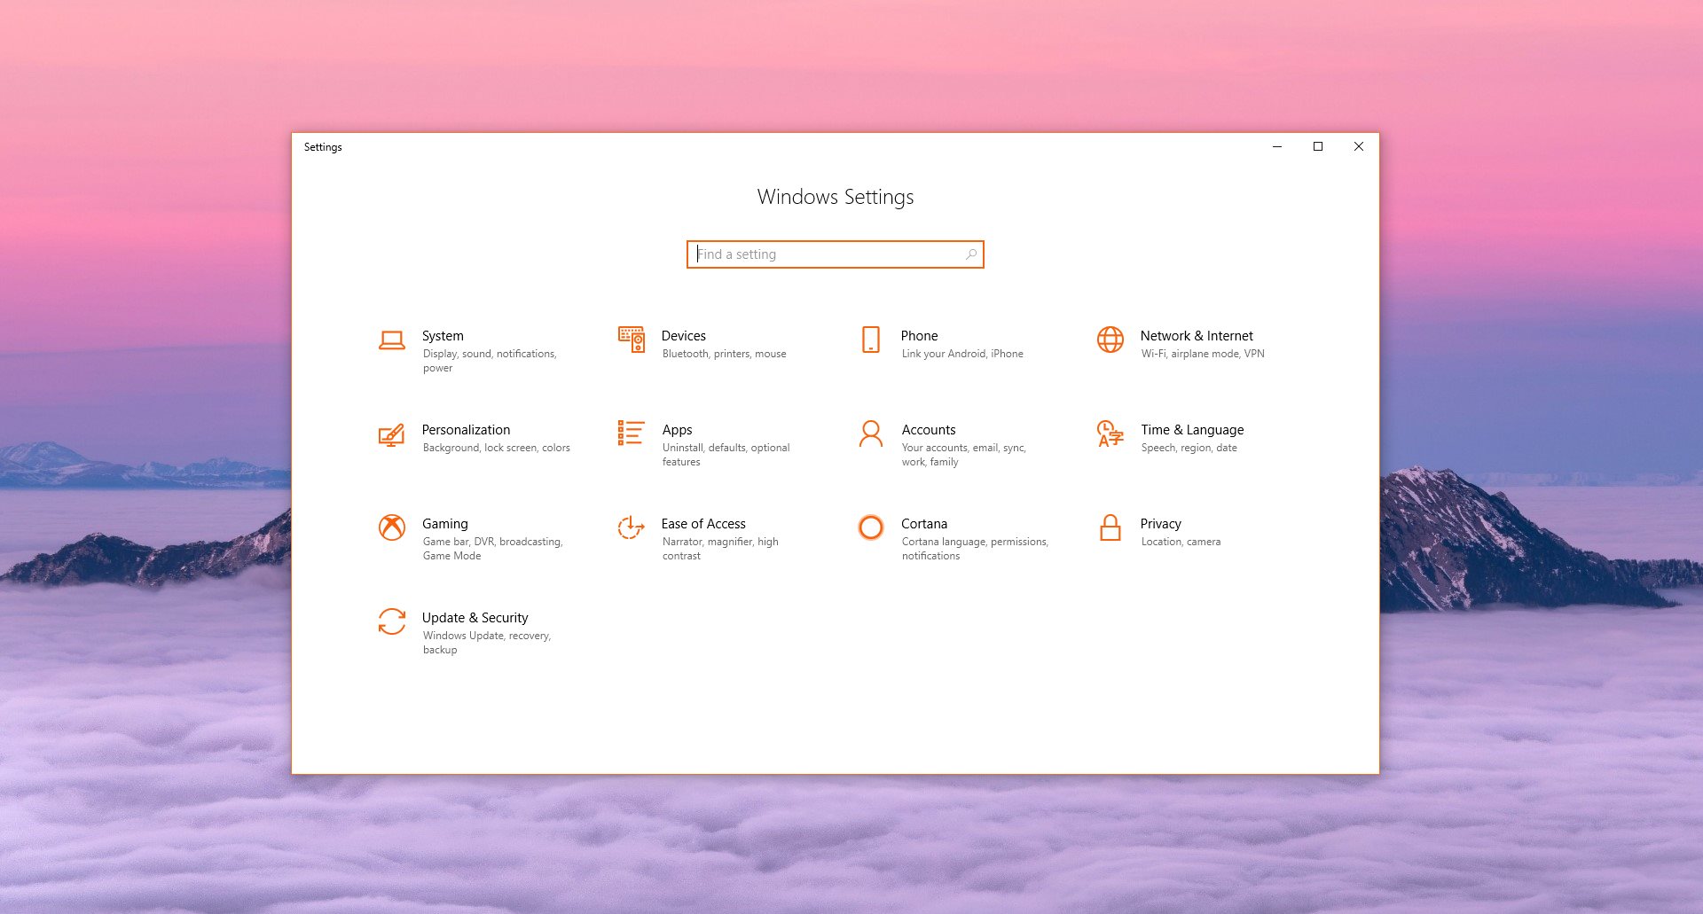Open Gaming settings title
This screenshot has height=914, width=1703.
point(445,524)
